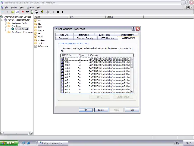This screenshot has height=146, width=194.
Task: Switch to the Directory Security tab
Action: pyautogui.click(x=85, y=38)
